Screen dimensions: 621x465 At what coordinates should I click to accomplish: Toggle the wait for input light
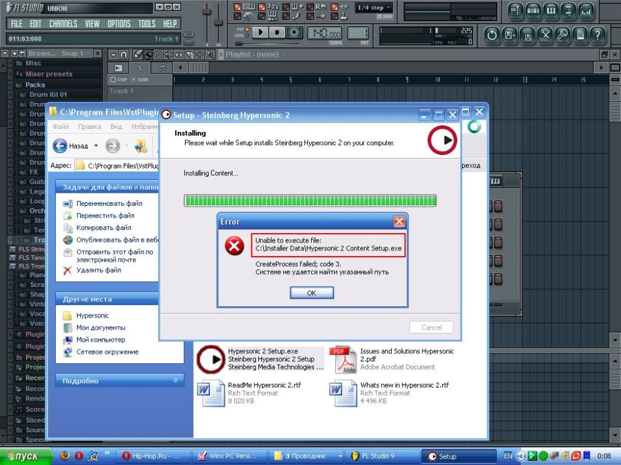coord(262,16)
